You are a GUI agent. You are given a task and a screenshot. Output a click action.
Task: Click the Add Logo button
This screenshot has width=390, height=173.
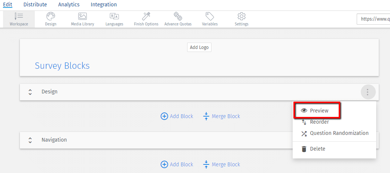(199, 47)
